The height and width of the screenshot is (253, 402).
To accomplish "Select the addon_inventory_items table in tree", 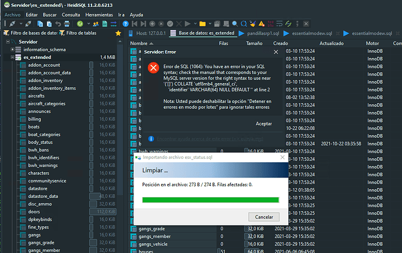I will [51, 88].
